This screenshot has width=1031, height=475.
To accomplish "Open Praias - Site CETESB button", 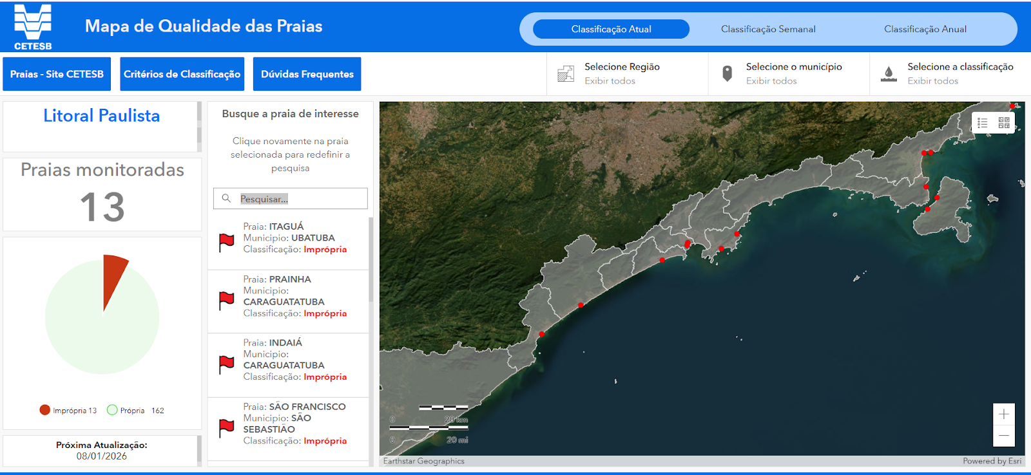I will click(x=57, y=74).
